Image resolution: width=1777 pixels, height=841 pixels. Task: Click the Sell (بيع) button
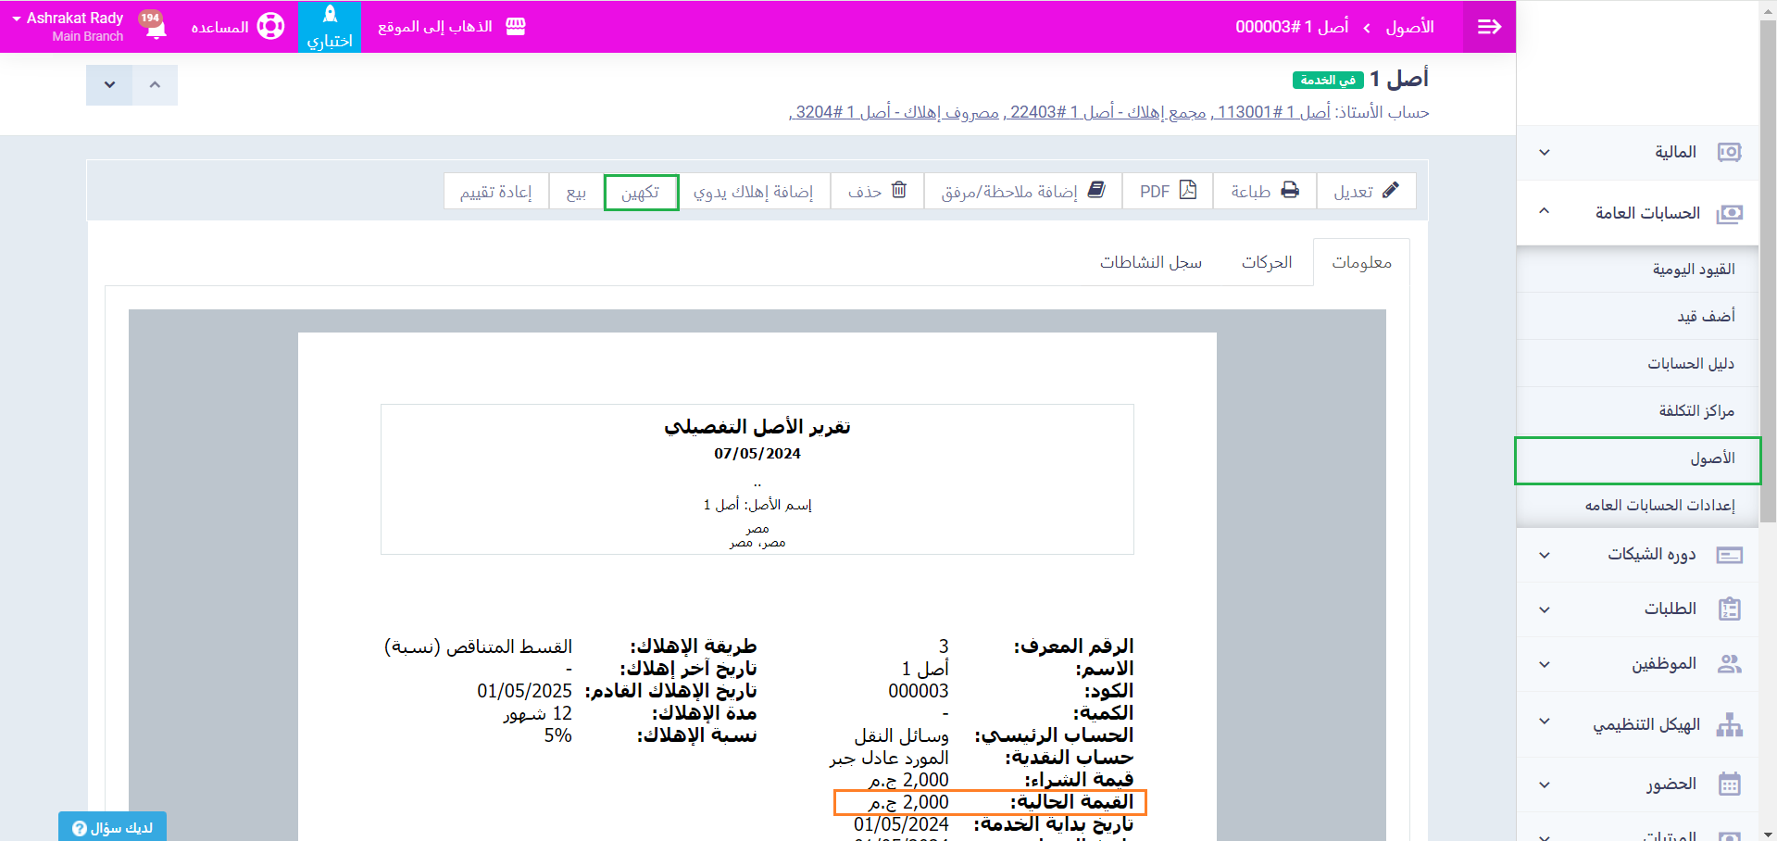[x=576, y=193]
